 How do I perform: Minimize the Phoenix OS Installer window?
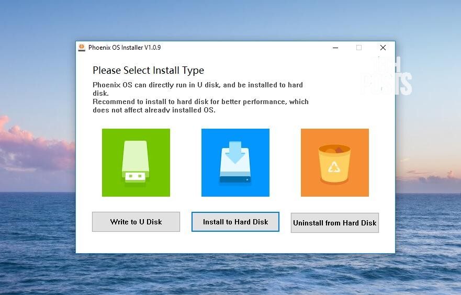335,48
